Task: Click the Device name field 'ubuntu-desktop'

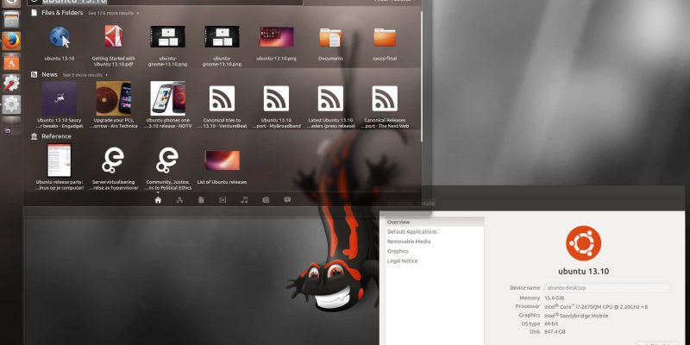Action: click(x=607, y=288)
